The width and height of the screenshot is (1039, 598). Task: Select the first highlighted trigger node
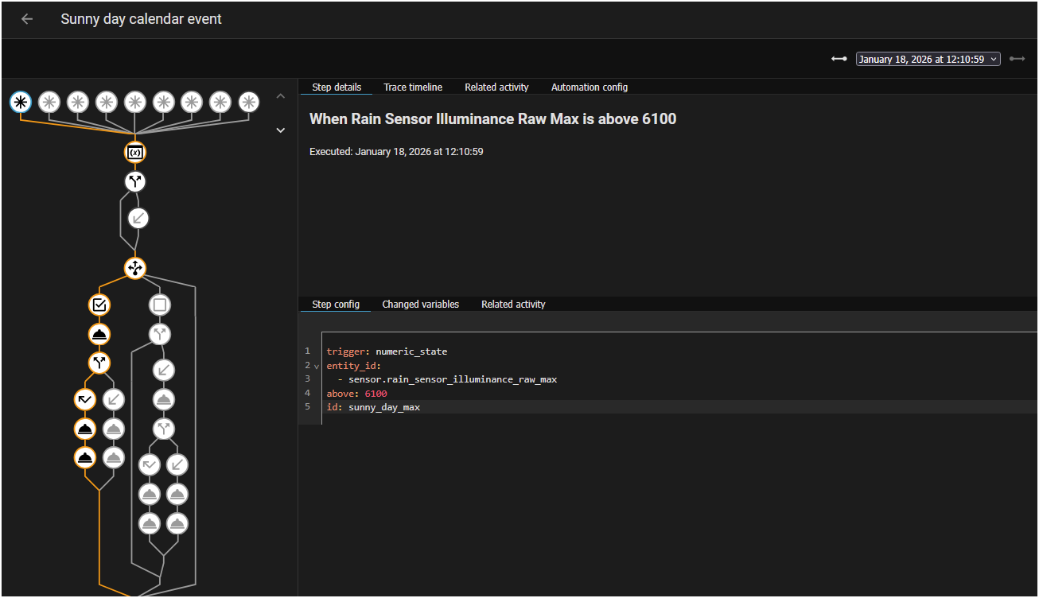[21, 102]
